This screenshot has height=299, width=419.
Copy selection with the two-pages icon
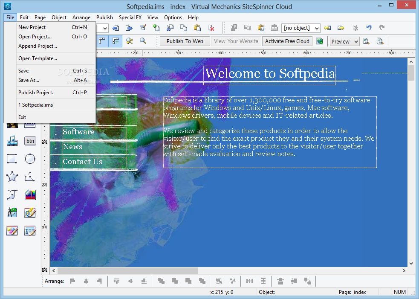tap(184, 28)
